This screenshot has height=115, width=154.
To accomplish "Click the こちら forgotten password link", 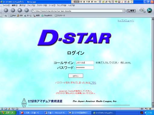I will [93, 83].
